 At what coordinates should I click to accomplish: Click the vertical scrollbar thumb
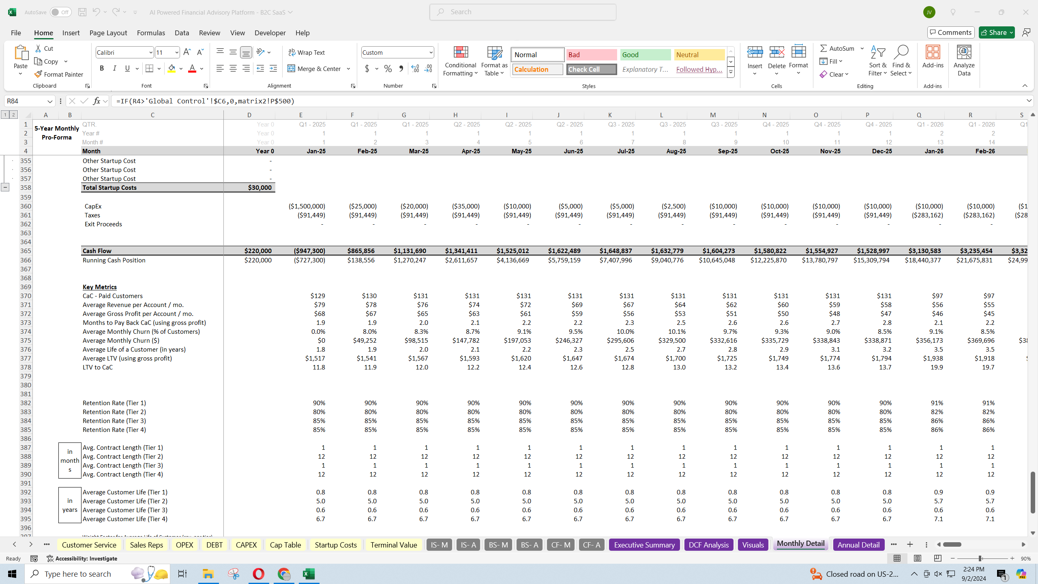point(1032,493)
